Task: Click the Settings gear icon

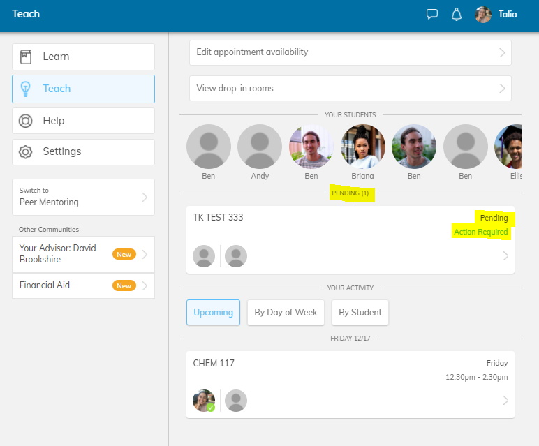Action: [x=25, y=152]
